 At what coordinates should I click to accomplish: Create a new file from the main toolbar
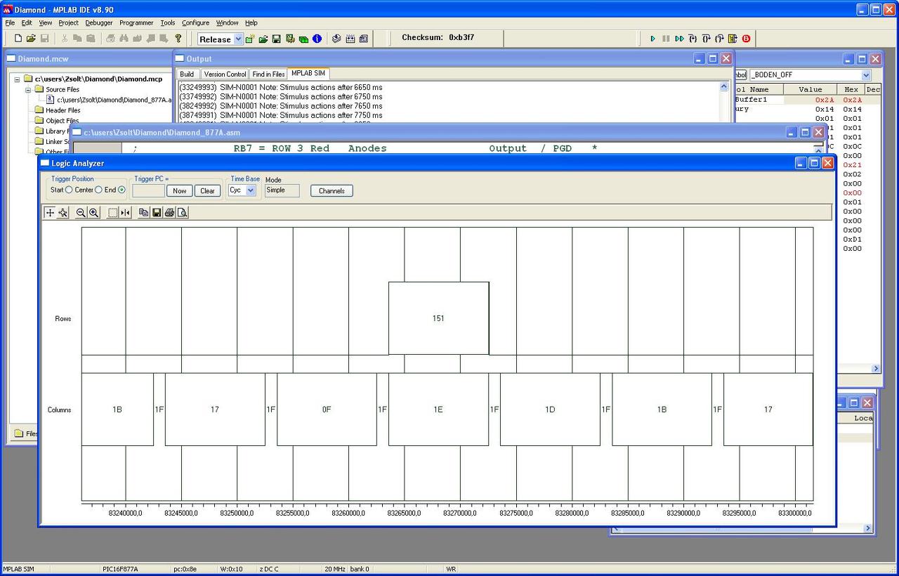(18, 39)
